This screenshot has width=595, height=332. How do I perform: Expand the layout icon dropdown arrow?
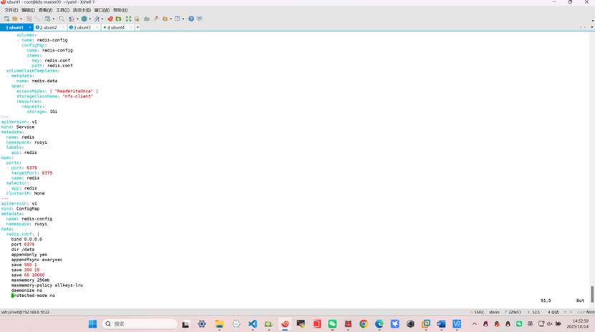coord(183,19)
